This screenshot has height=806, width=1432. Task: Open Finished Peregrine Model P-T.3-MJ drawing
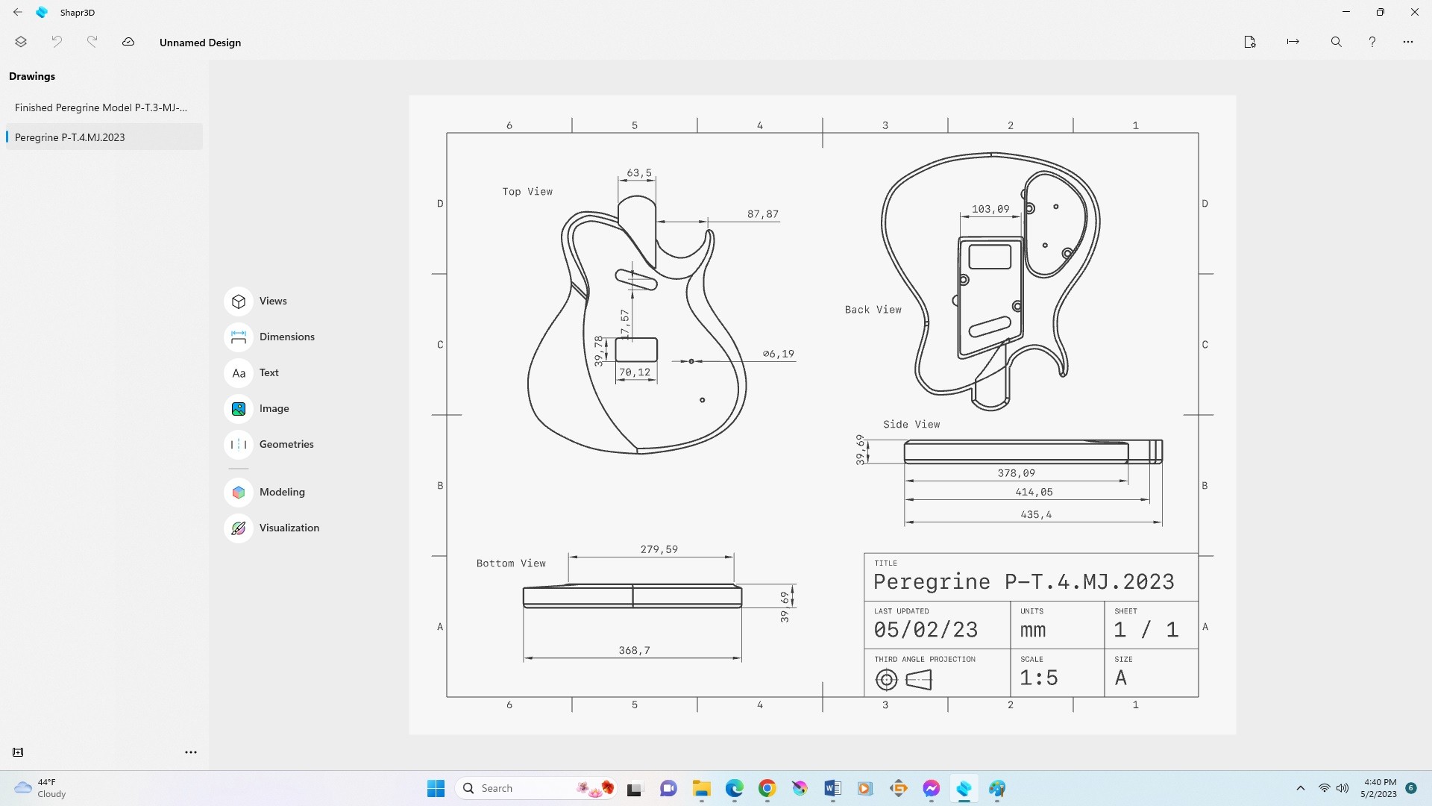104,107
